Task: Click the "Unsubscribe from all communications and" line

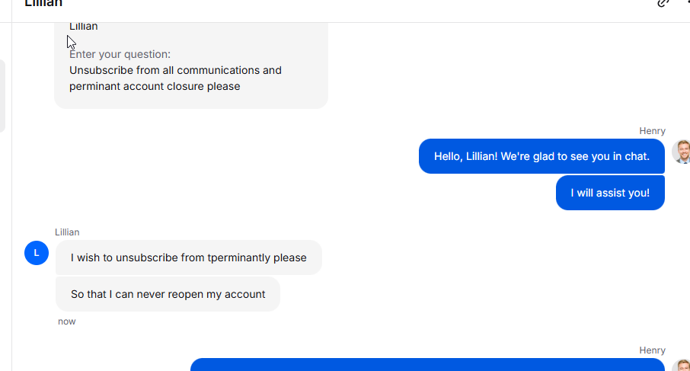Action: 175,70
